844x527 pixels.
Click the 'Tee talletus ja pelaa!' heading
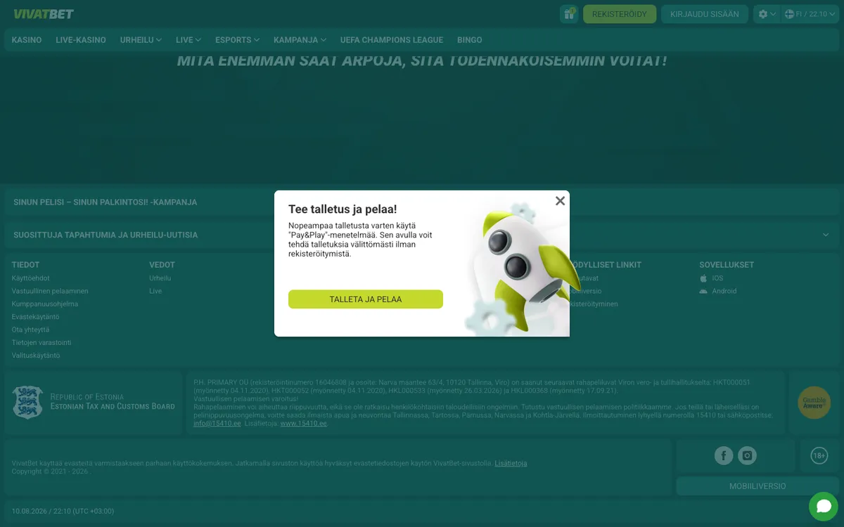coord(343,209)
